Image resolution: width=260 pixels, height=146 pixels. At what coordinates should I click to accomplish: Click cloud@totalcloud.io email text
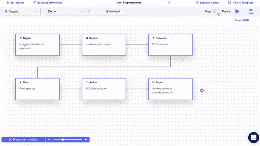(x=162, y=92)
